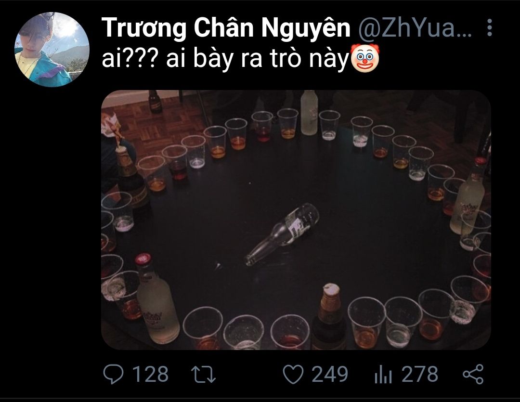Click the @ZhYua... handle

pyautogui.click(x=415, y=28)
